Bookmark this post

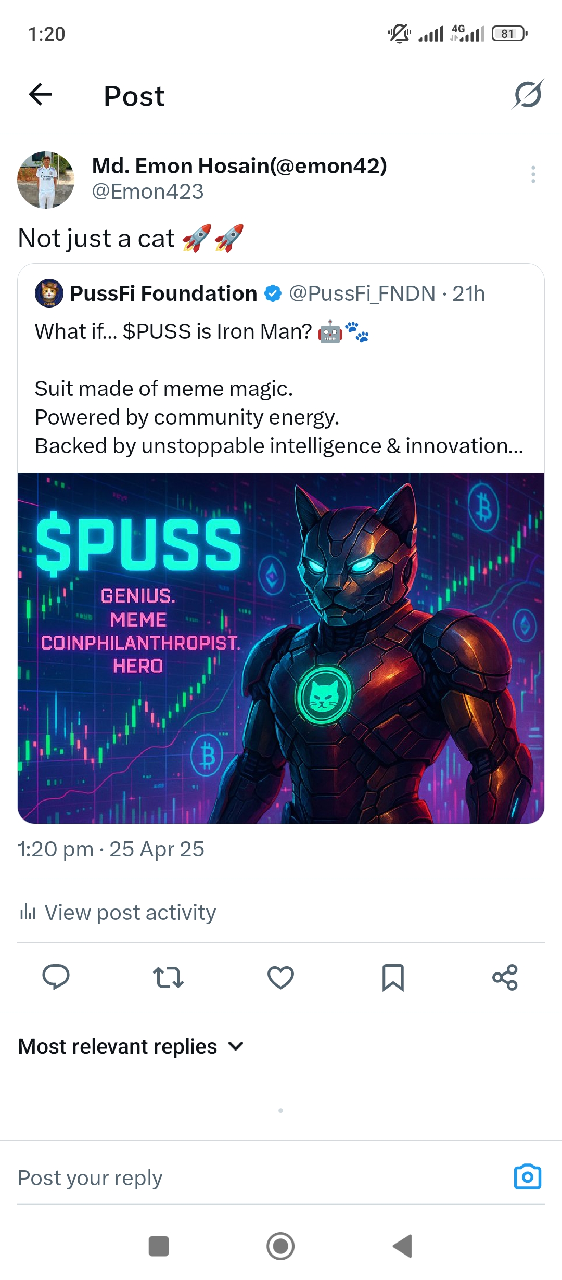tap(393, 977)
